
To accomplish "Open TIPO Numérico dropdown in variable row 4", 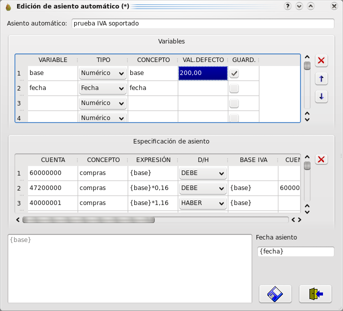I will [x=103, y=117].
